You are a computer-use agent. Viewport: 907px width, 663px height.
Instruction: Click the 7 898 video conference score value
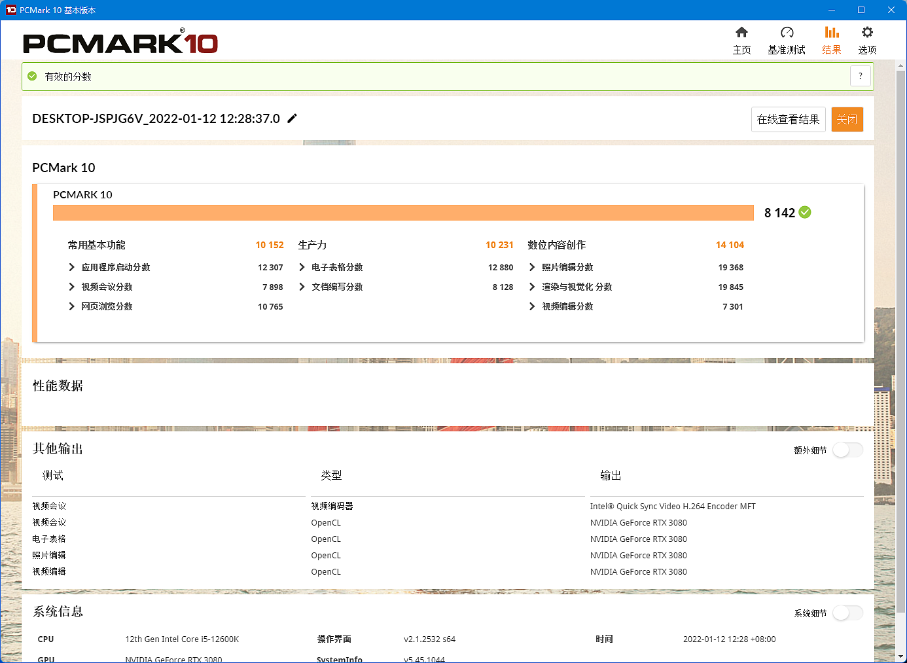click(273, 287)
